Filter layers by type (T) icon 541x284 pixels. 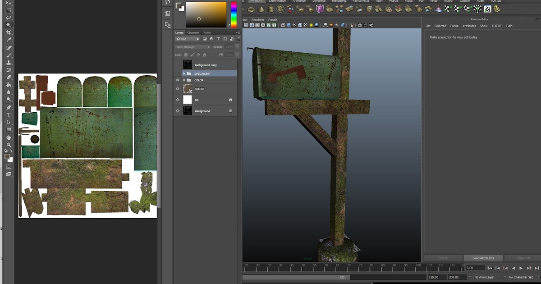pyautogui.click(x=218, y=39)
